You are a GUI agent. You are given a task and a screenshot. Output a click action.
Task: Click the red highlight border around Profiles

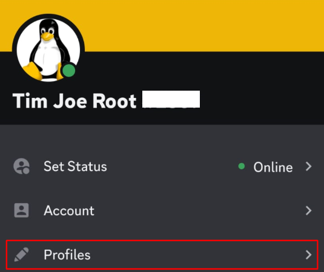pyautogui.click(x=162, y=241)
